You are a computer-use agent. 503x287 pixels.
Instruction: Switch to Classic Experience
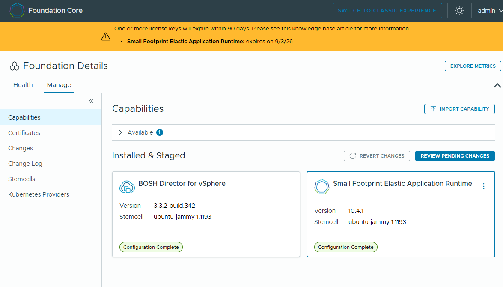point(387,11)
